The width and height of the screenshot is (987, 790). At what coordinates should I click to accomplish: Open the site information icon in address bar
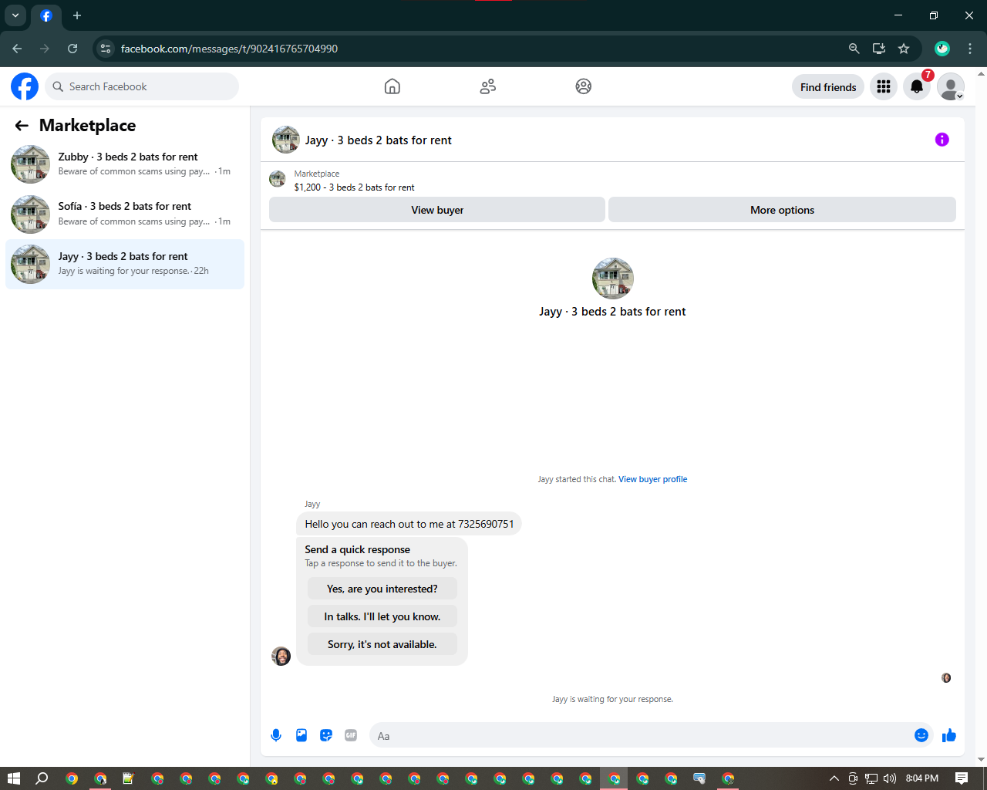tap(106, 49)
